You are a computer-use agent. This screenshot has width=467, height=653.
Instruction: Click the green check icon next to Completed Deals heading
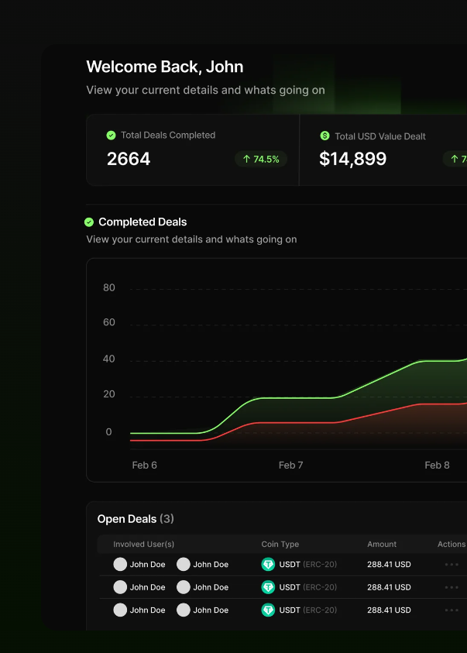click(x=89, y=222)
